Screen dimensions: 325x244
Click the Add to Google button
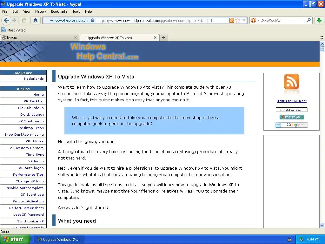[x=291, y=125]
